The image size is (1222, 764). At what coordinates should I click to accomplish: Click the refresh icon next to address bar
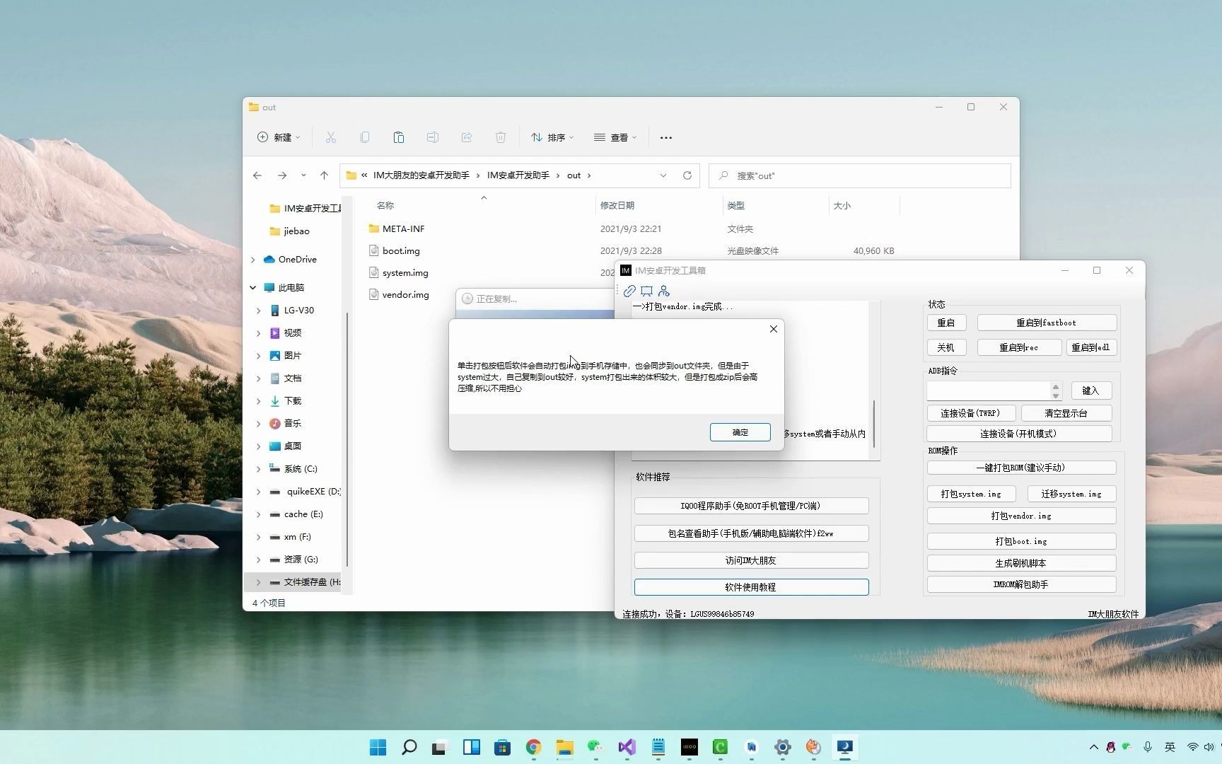(687, 175)
